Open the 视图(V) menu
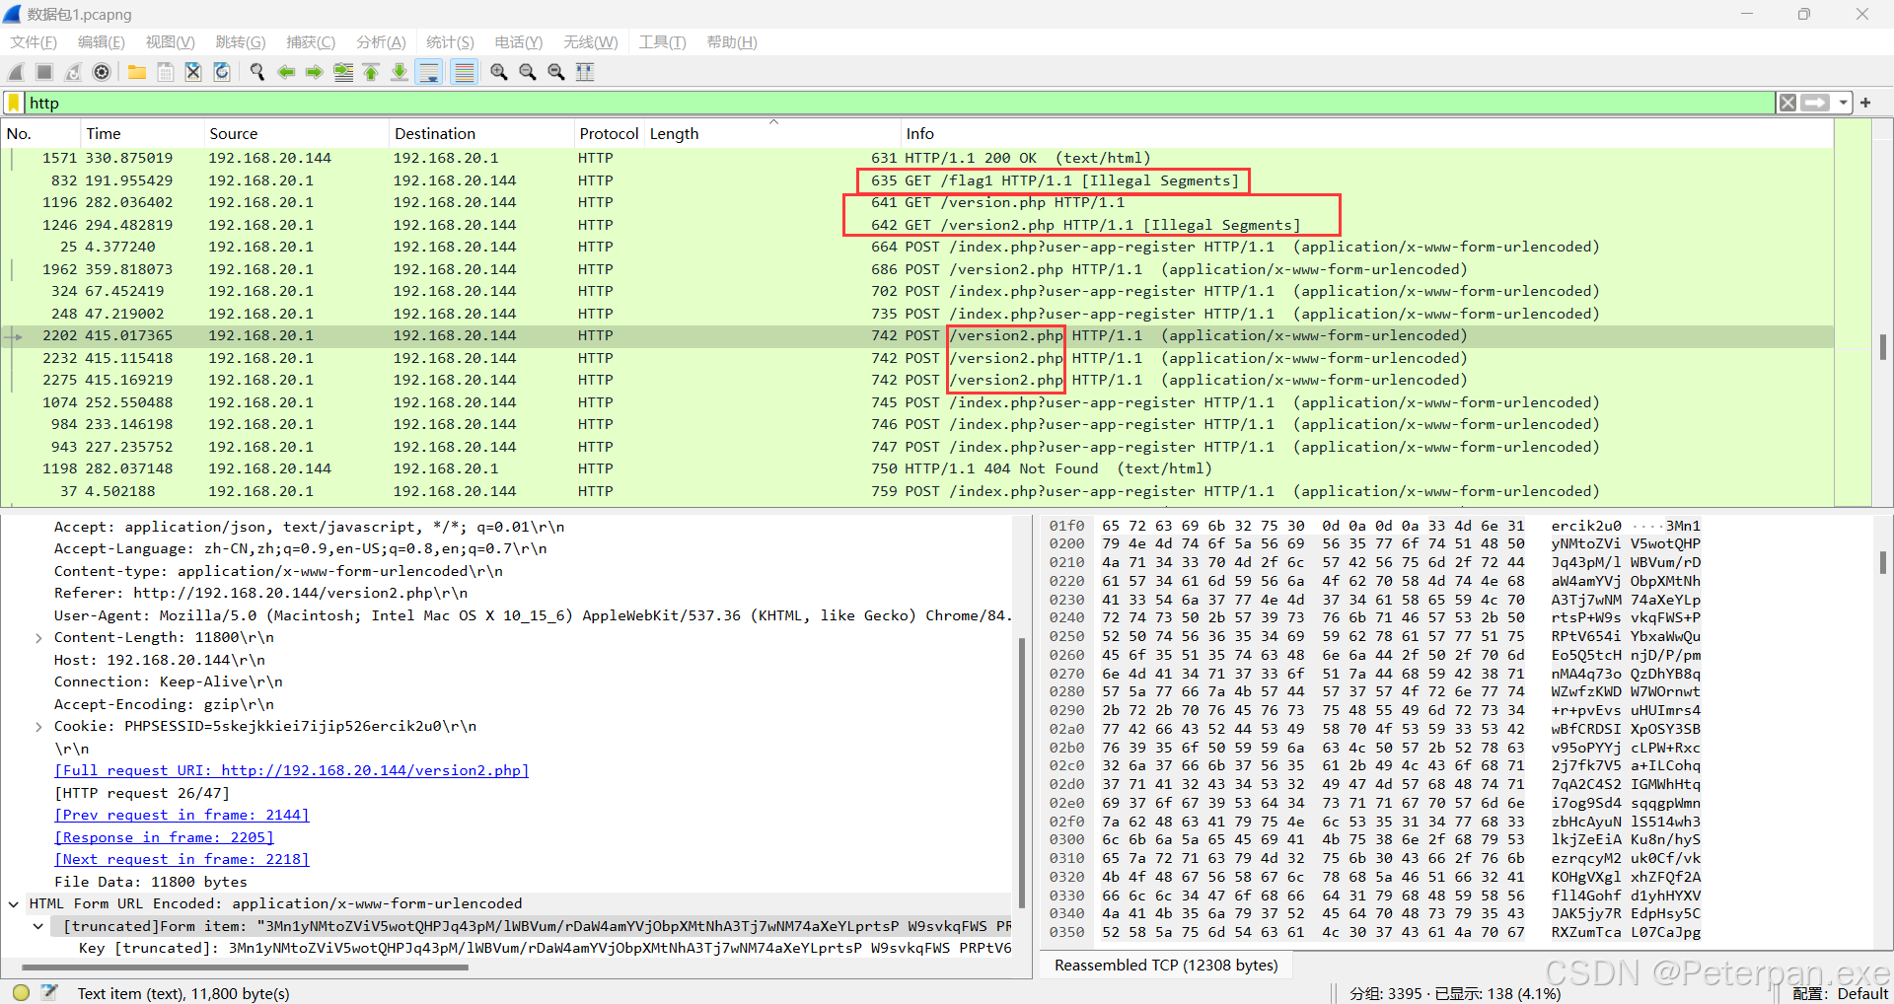The height and width of the screenshot is (1004, 1894). pos(170,42)
